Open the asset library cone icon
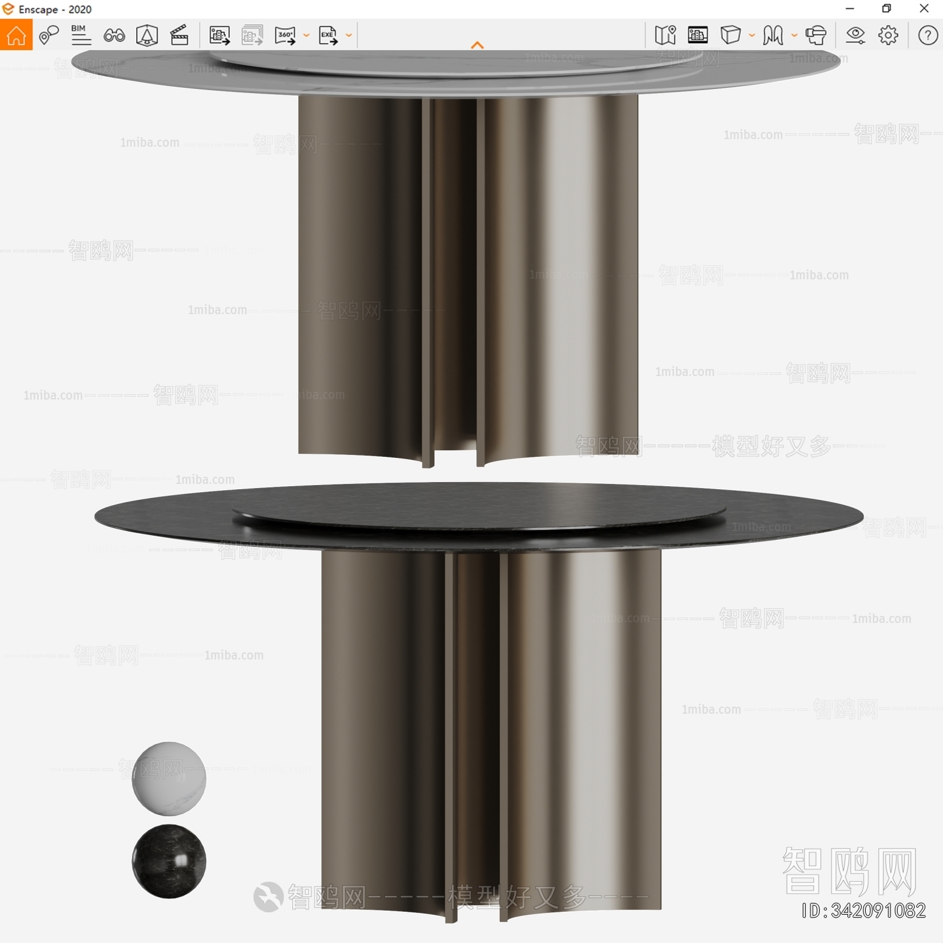943x943 pixels. click(x=147, y=35)
